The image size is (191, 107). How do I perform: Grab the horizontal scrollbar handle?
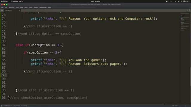pos(82,104)
